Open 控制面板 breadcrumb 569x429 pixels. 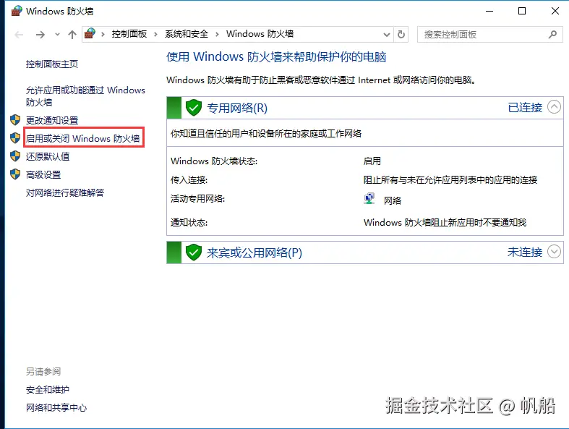click(x=129, y=34)
